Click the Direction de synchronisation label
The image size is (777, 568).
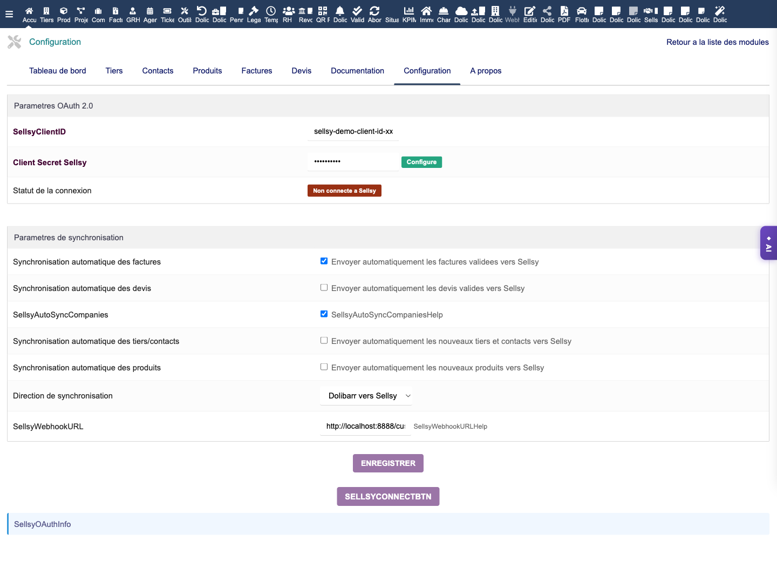tap(63, 396)
